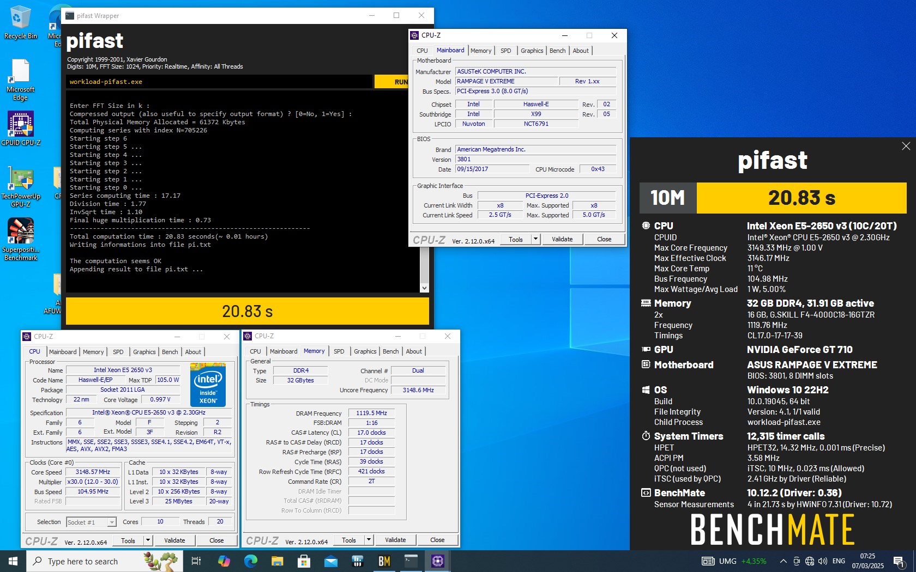Open the Socket #1 selection dropdown
The width and height of the screenshot is (916, 572).
91,522
